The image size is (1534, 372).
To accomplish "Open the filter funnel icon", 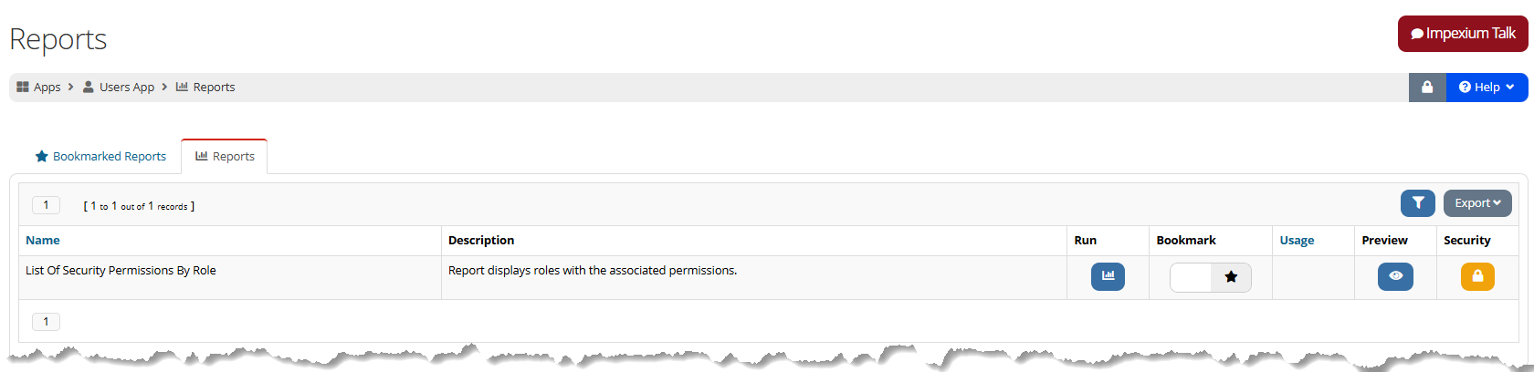I will 1418,203.
